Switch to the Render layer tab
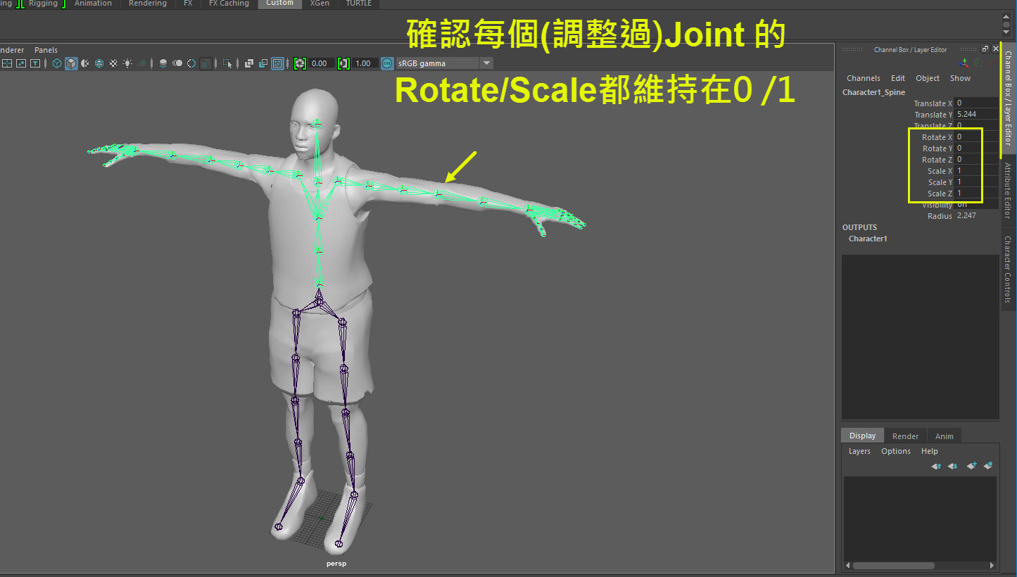1017x577 pixels. (905, 436)
